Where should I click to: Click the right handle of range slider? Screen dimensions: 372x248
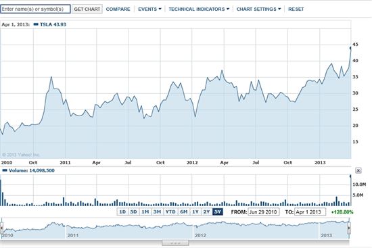pos(349,228)
